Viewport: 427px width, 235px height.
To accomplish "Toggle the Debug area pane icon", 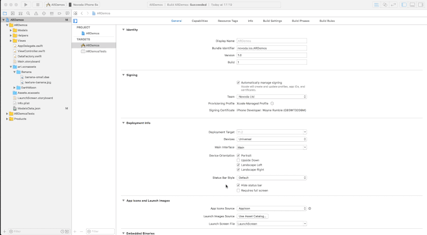I will [x=412, y=5].
